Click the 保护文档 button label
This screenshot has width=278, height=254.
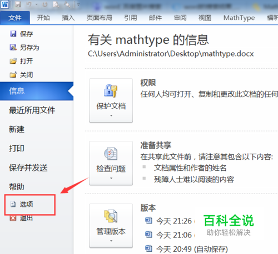111,106
